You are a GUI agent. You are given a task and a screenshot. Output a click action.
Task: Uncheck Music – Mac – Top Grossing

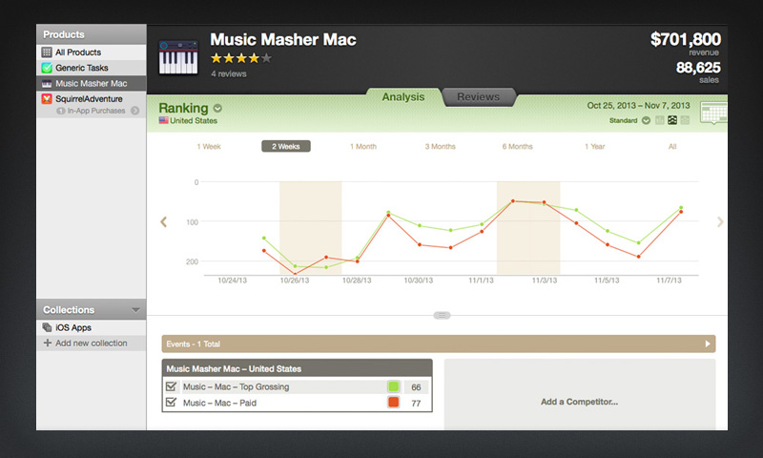pos(171,386)
